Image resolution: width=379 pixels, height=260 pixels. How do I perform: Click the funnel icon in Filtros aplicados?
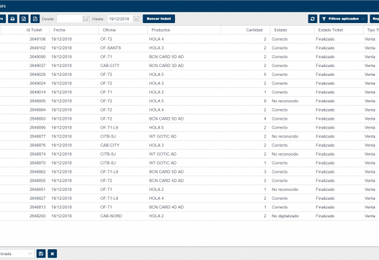[324, 19]
